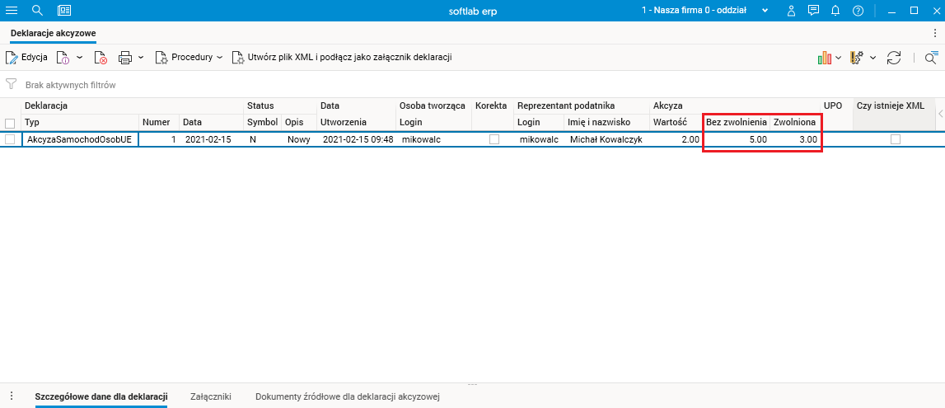Click the Edycja edit button
This screenshot has height=408, width=945.
[26, 57]
